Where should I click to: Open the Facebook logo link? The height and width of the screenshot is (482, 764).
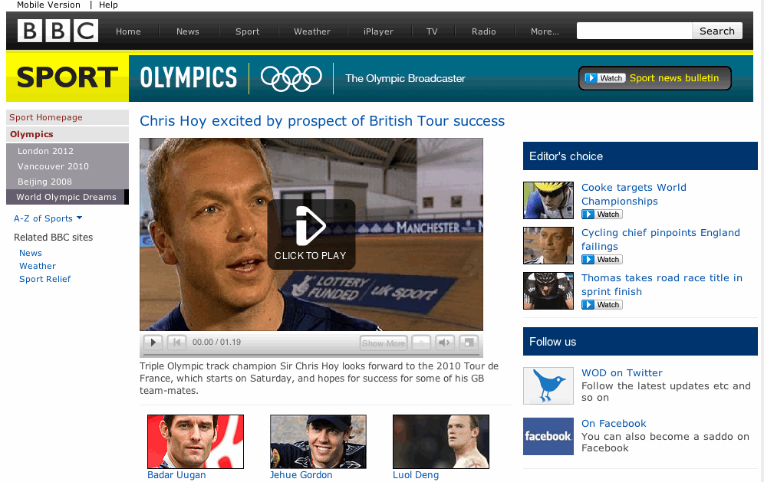(x=548, y=436)
